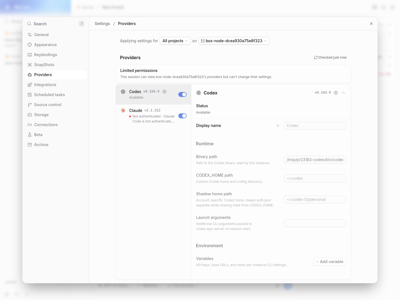400x300 pixels.
Task: Click the Launch arguments input field
Action: 315,223
